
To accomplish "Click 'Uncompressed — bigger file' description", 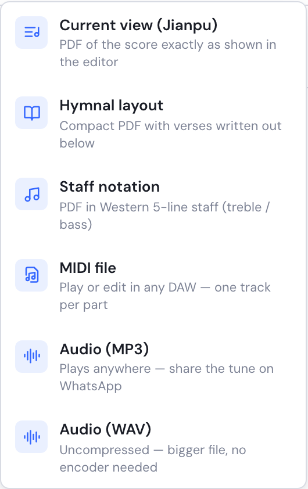I will click(x=153, y=458).
